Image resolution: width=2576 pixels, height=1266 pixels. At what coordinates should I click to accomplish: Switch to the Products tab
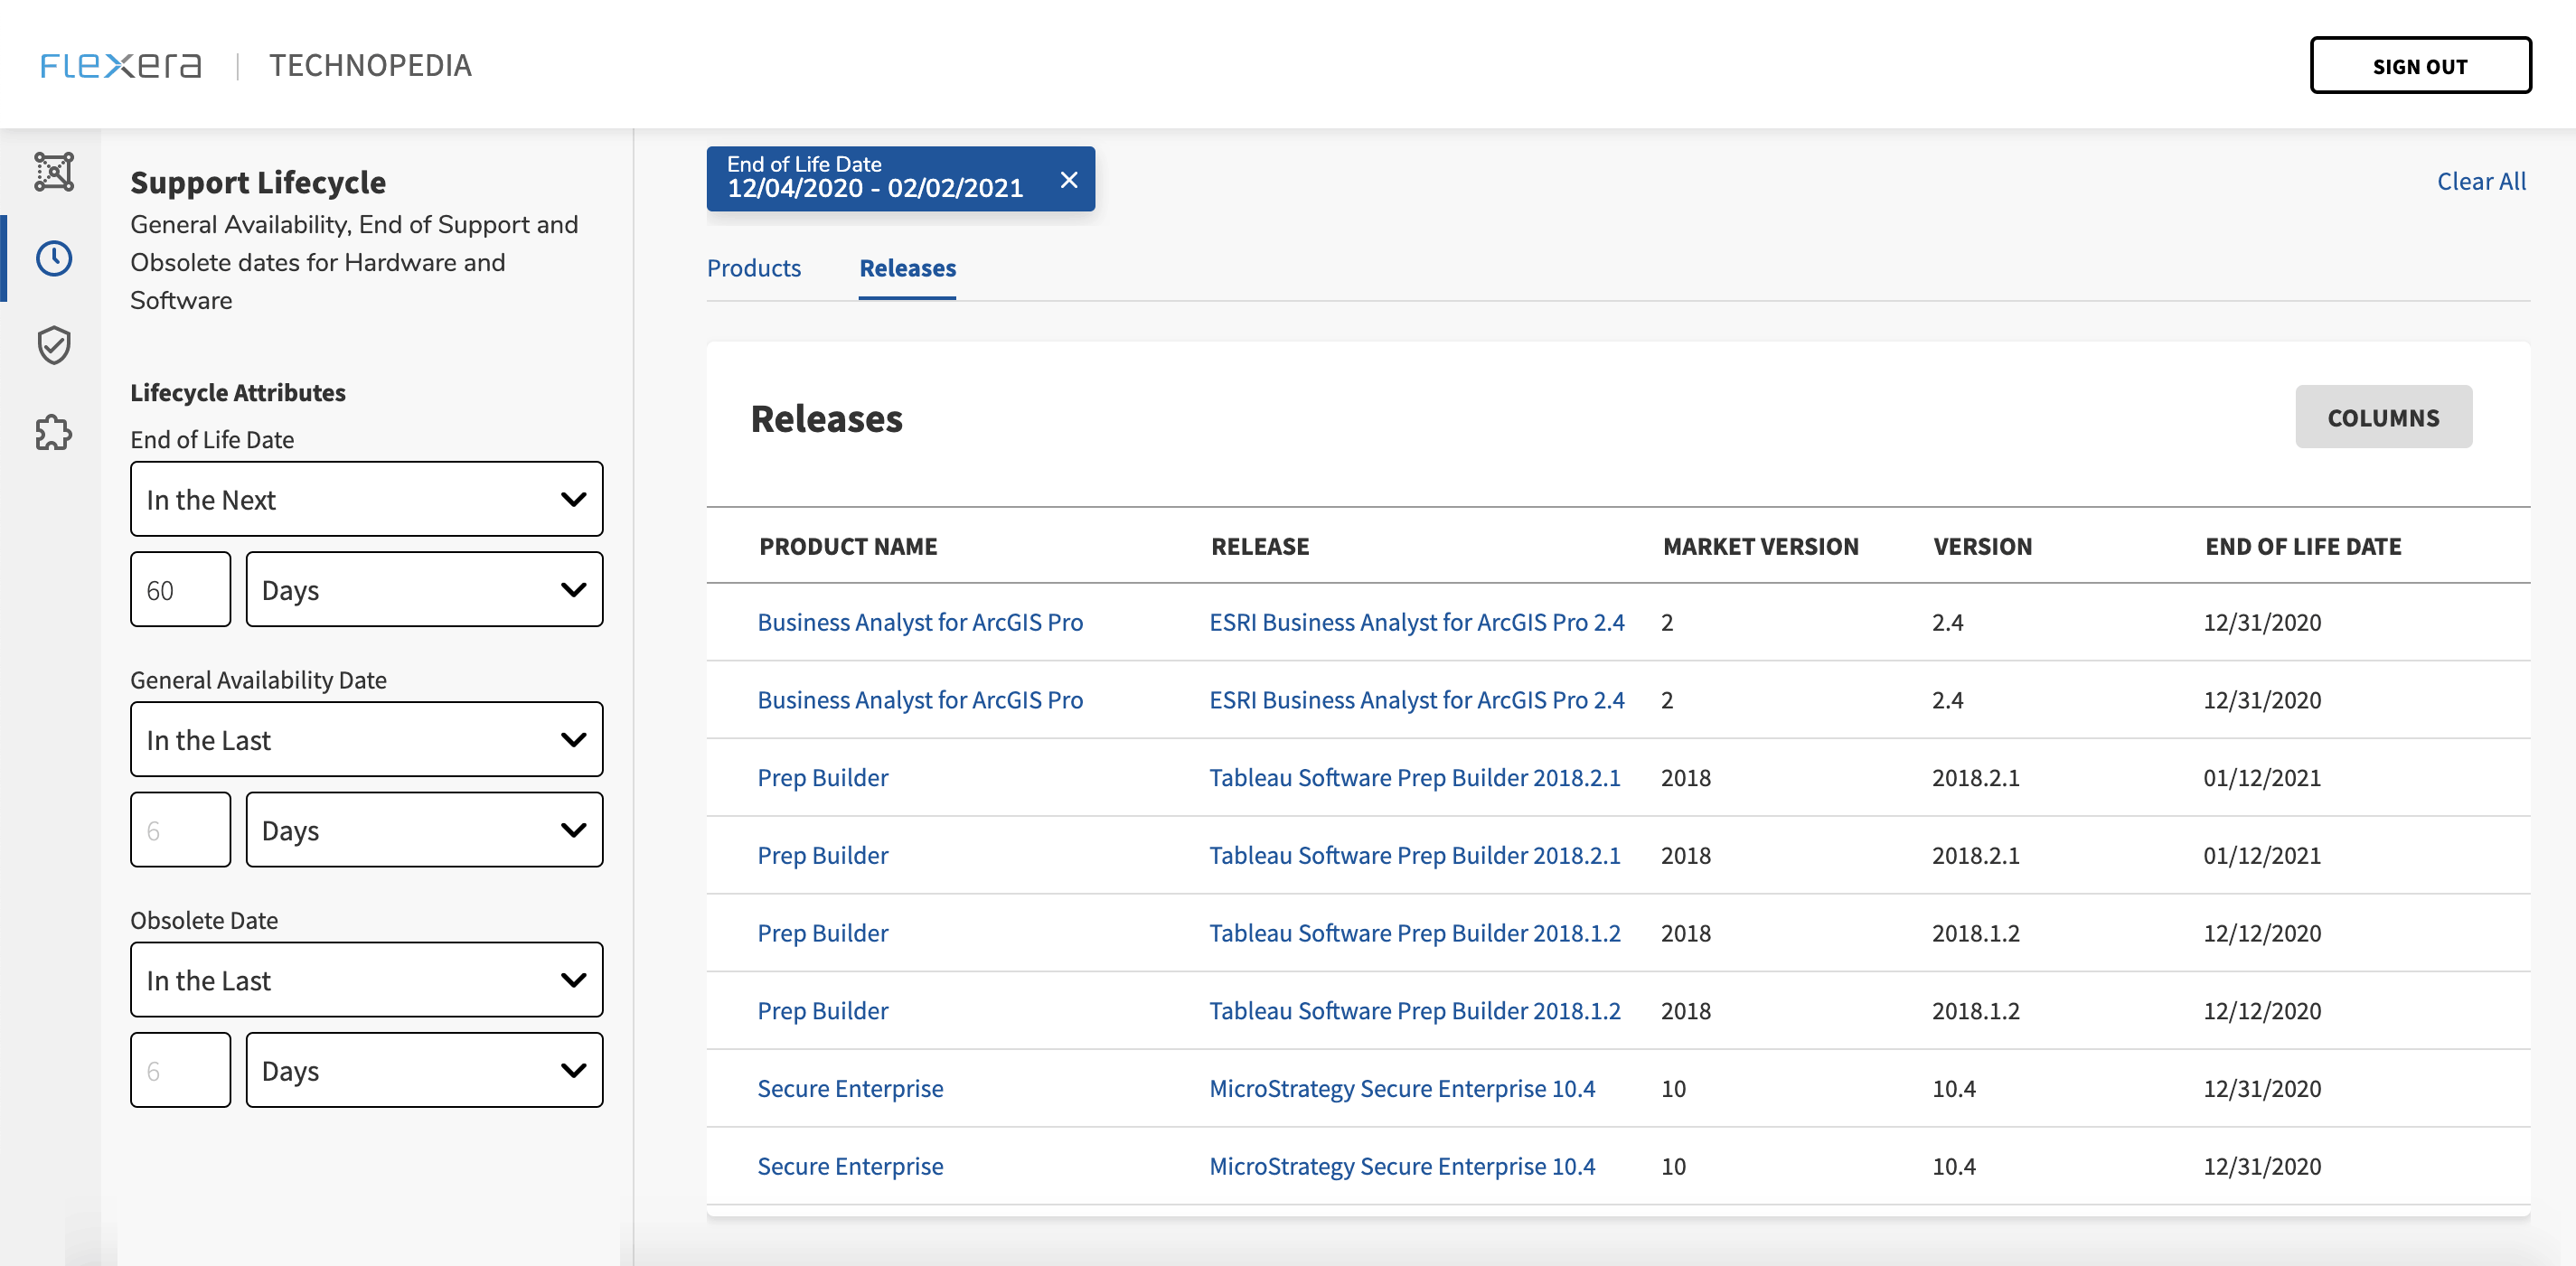click(x=753, y=268)
